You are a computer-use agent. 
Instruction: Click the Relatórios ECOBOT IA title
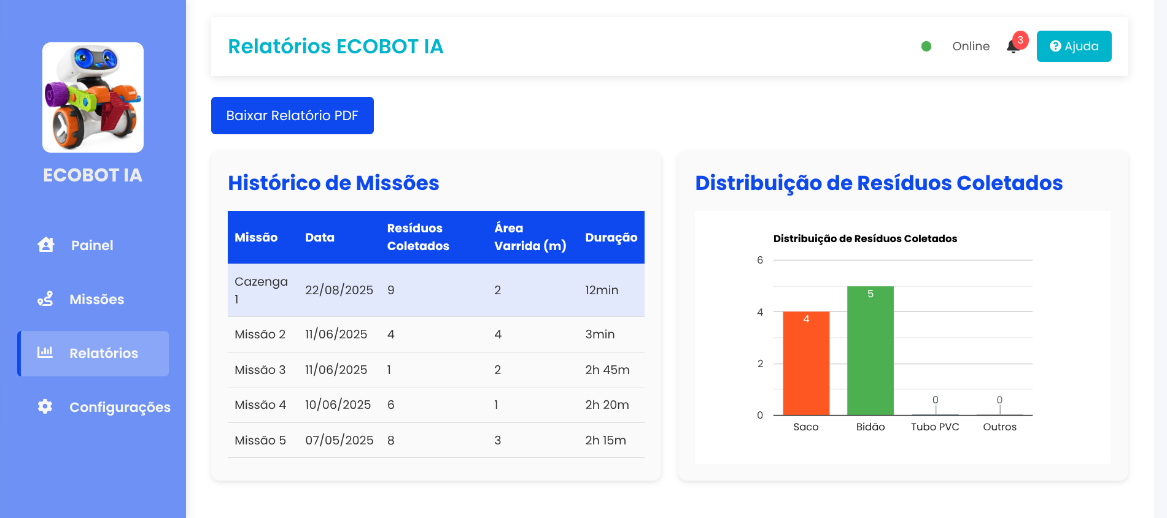coord(336,47)
